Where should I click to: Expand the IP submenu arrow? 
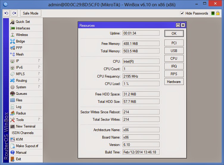coord(39,60)
